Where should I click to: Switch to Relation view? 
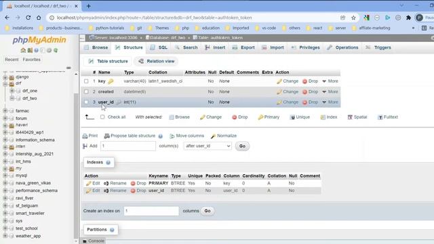tap(157, 62)
